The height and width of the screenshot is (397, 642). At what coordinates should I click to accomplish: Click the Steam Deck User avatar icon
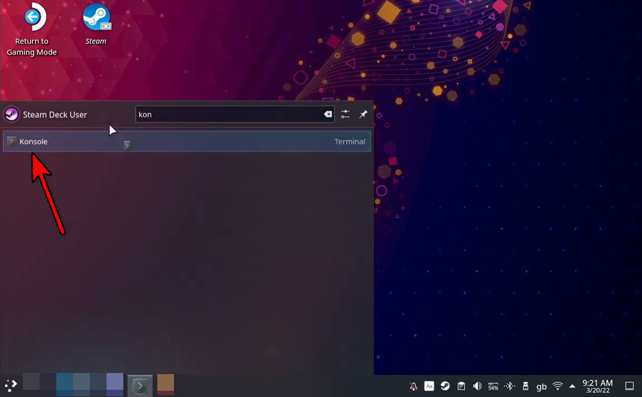[12, 114]
